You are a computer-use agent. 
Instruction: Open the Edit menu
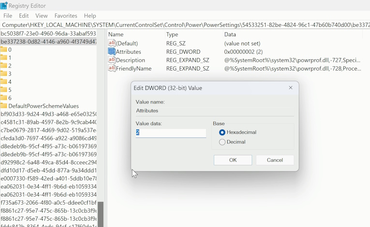click(x=24, y=16)
